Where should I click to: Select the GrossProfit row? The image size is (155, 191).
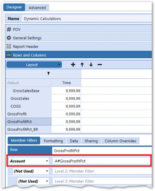click(29, 114)
